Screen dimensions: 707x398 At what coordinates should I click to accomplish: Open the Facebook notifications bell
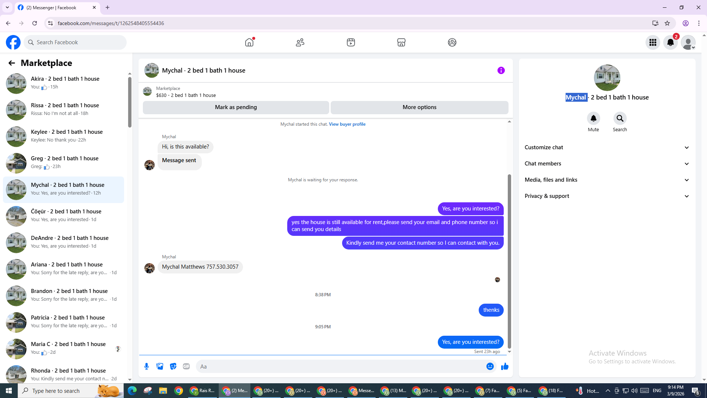tap(670, 42)
